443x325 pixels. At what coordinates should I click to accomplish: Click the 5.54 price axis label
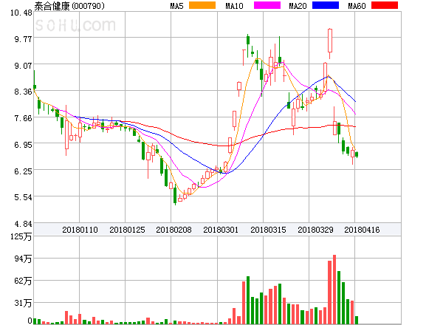click(x=23, y=197)
